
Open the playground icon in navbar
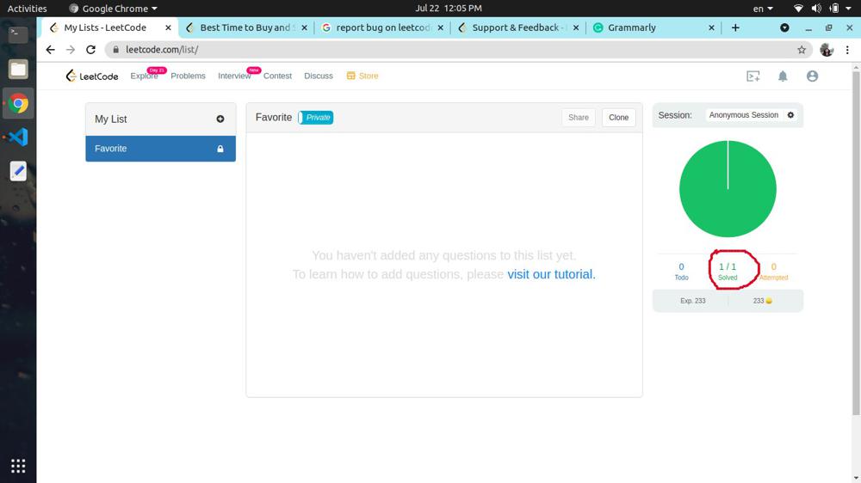753,76
